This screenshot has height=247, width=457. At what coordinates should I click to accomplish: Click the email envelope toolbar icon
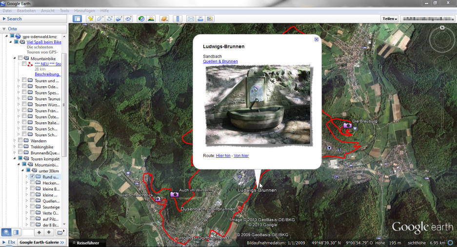point(191,19)
